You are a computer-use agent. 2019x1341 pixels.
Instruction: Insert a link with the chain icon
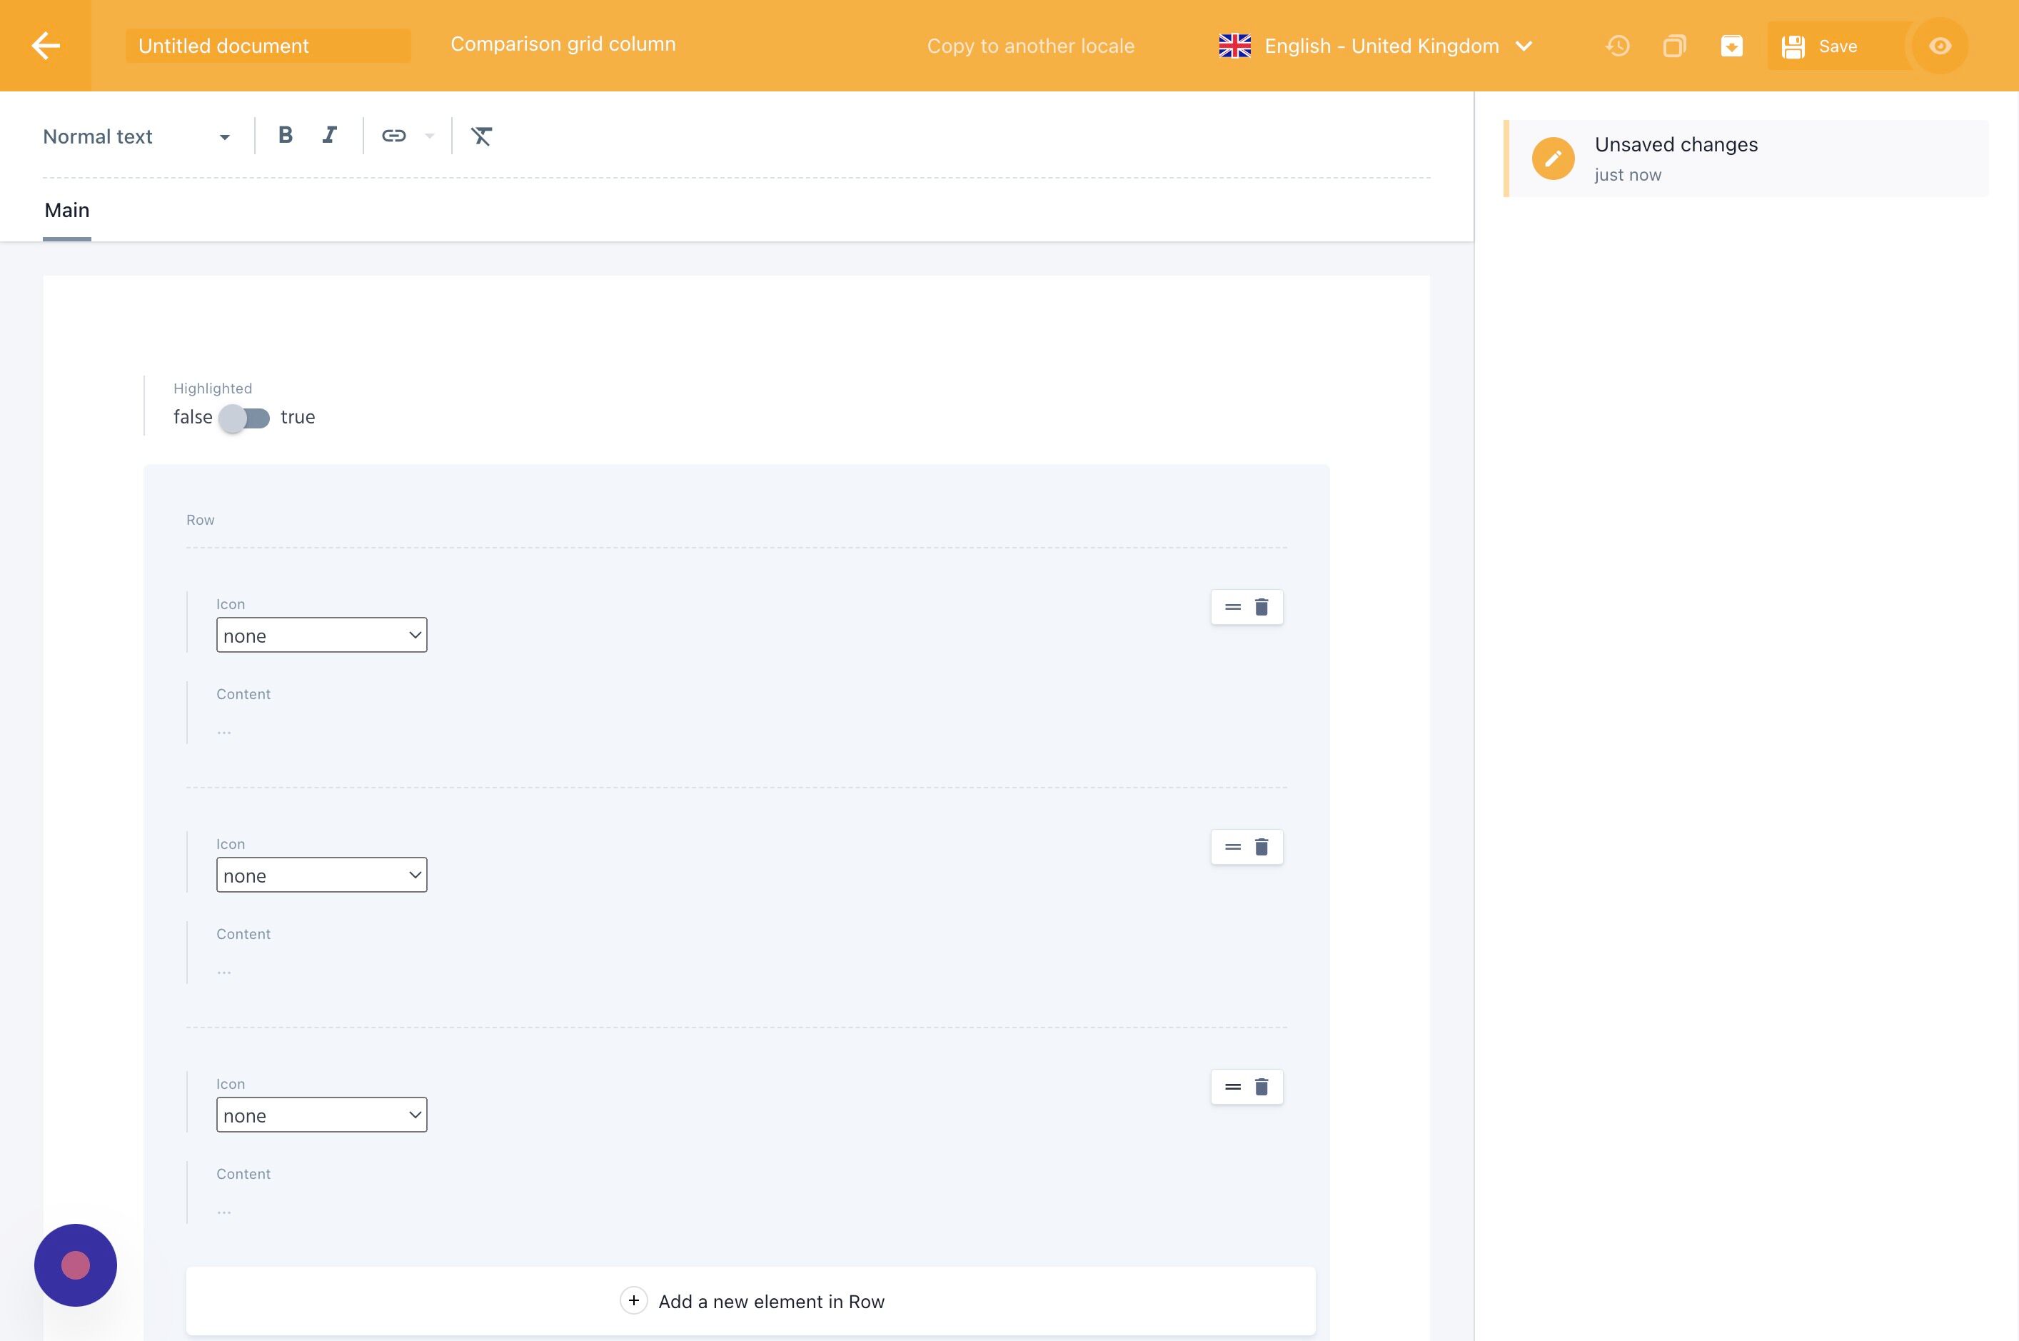(393, 135)
